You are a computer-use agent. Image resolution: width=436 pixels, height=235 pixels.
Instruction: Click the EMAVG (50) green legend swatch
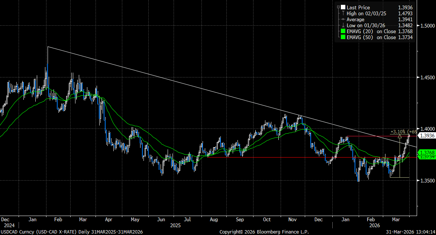(343, 37)
